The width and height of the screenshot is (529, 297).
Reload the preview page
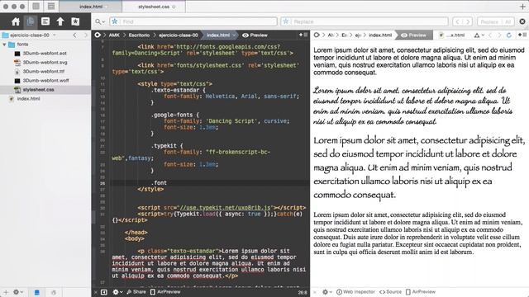point(509,35)
